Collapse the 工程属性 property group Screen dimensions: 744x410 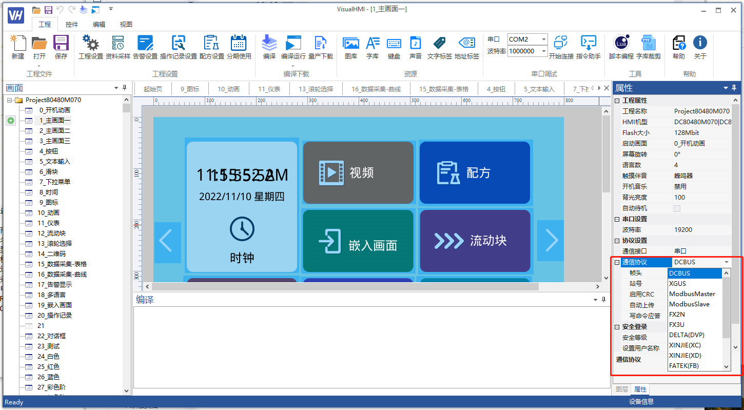[x=617, y=101]
